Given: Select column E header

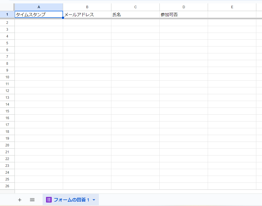Looking at the screenshot, I should click(x=232, y=7).
